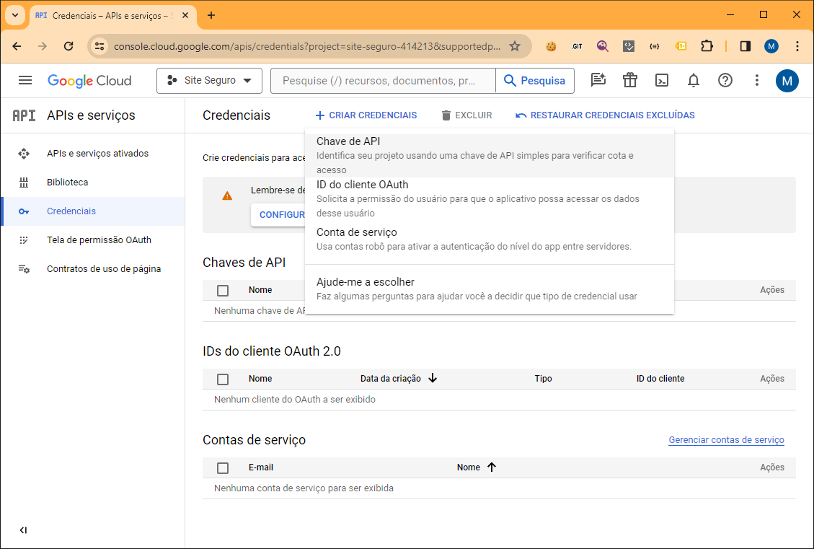The image size is (814, 549).
Task: Choose Conta de serviço option
Action: pos(490,239)
